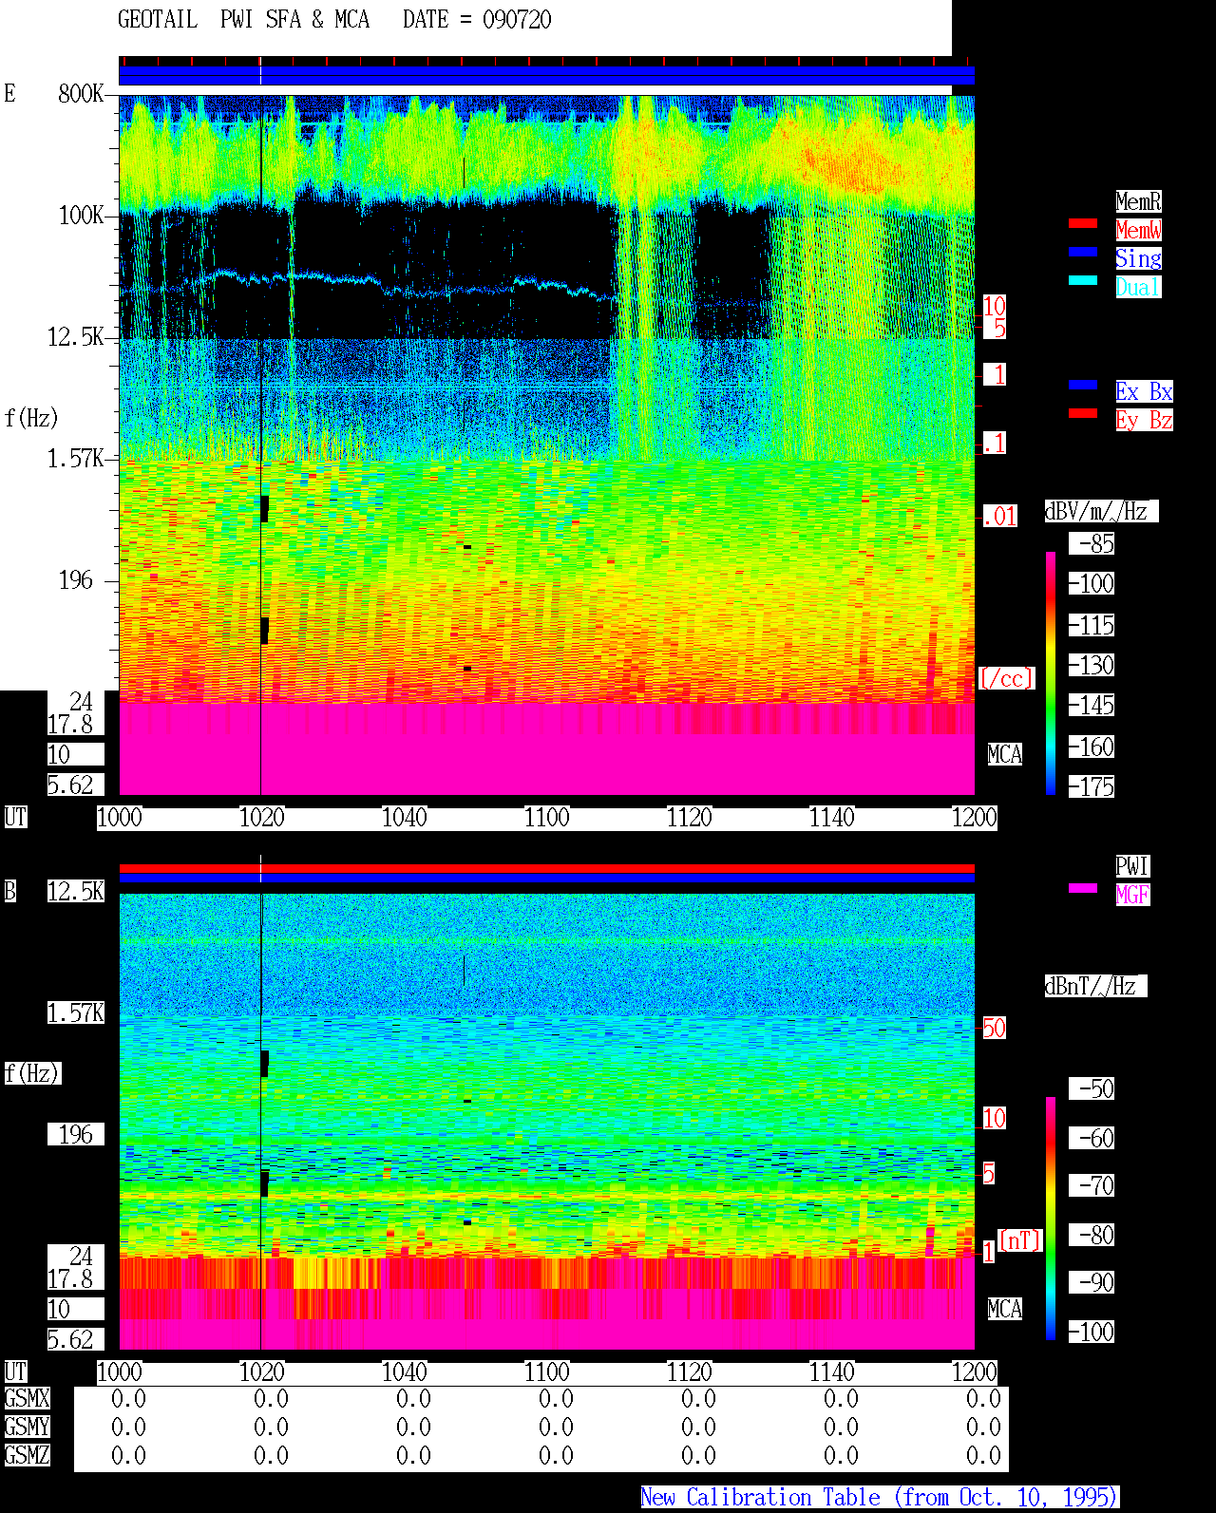1216x1513 pixels.
Task: Click the MCA label beside E panel
Action: pyautogui.click(x=1004, y=754)
